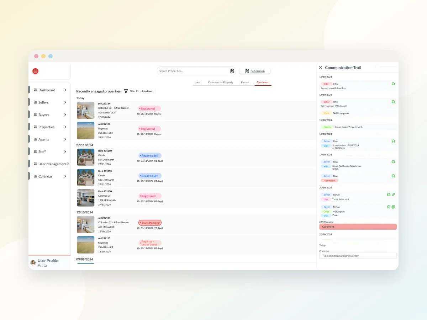Select the Apartment tab

tap(263, 82)
